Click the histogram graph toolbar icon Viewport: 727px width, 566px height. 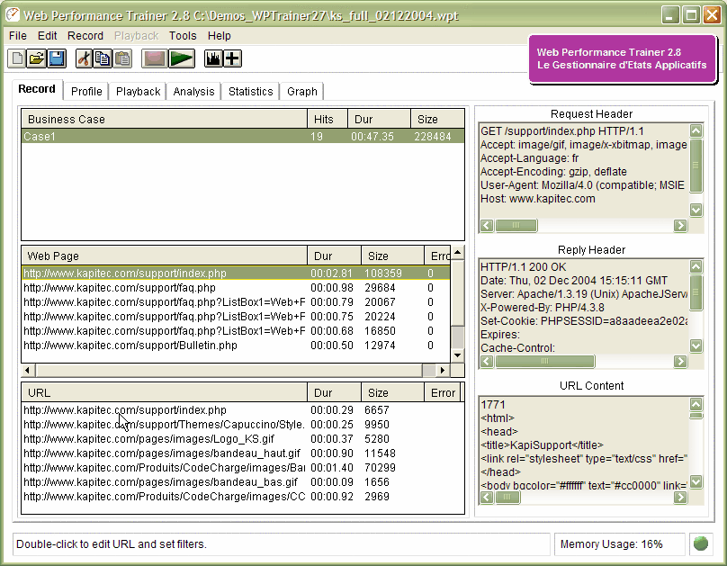[213, 58]
